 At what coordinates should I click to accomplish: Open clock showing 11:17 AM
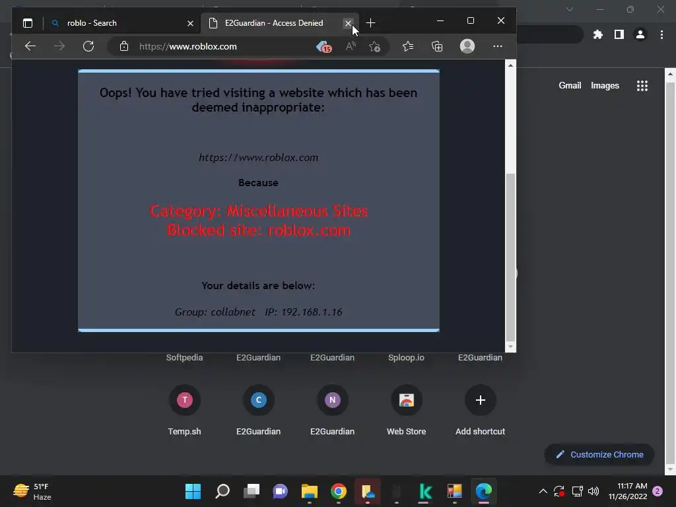click(628, 491)
